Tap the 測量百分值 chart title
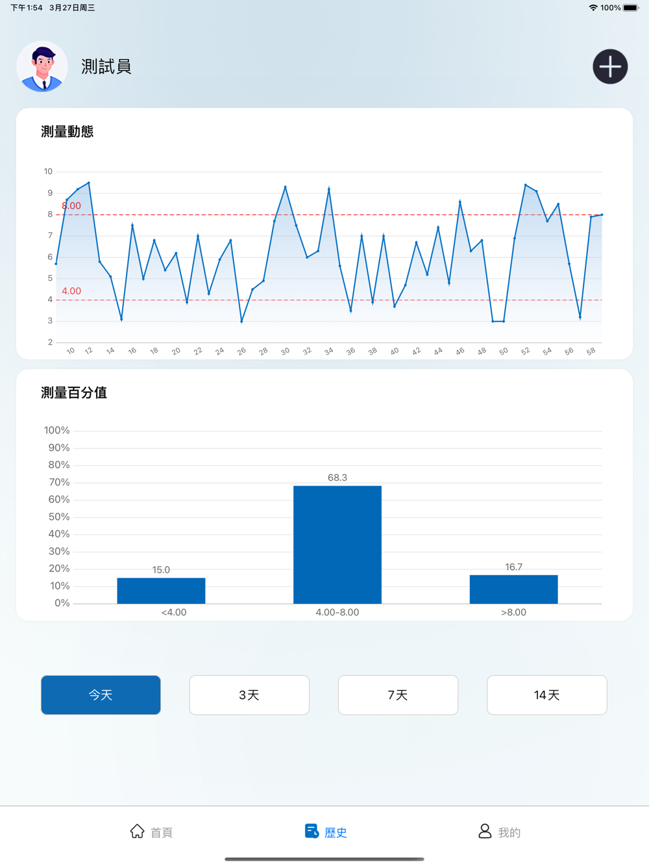The height and width of the screenshot is (866, 649). coord(74,393)
